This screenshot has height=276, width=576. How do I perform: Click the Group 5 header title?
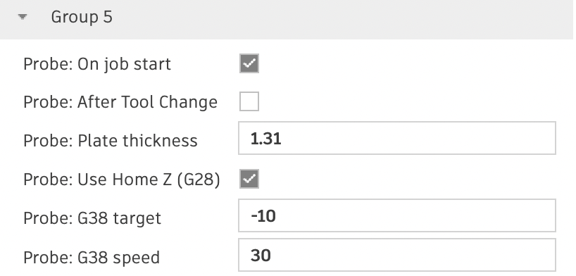pyautogui.click(x=82, y=18)
